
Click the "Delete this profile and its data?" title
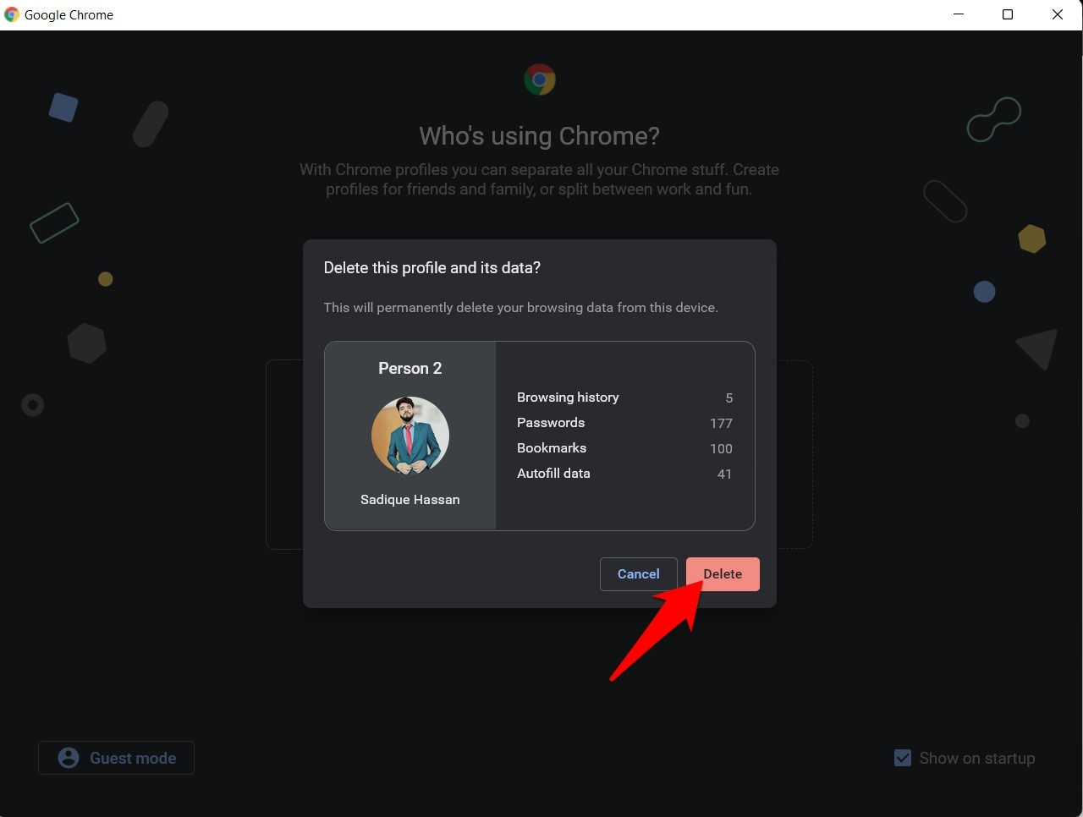point(432,268)
